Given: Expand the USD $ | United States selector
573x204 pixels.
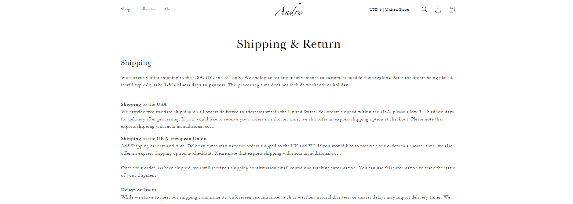Looking at the screenshot, I should point(389,9).
